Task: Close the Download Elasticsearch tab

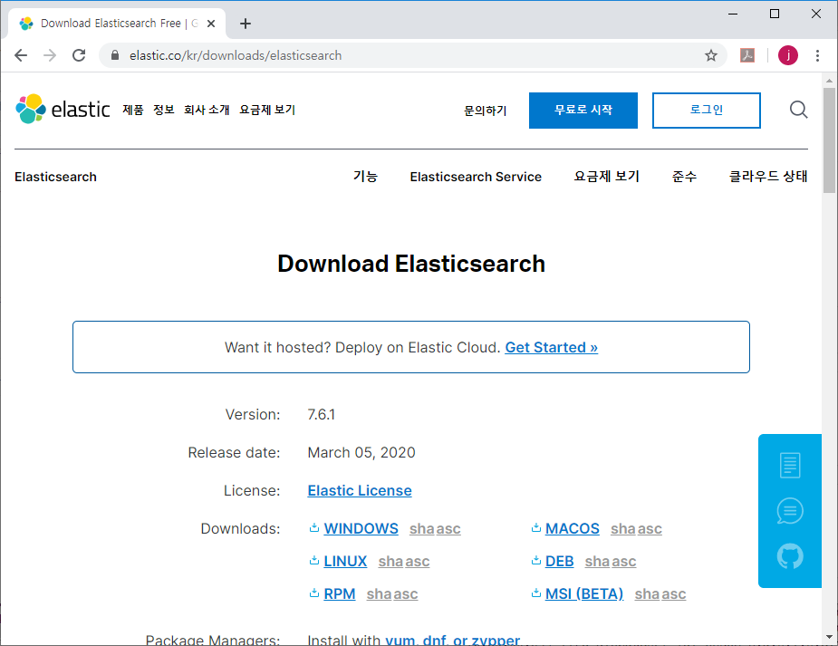Action: click(x=211, y=24)
